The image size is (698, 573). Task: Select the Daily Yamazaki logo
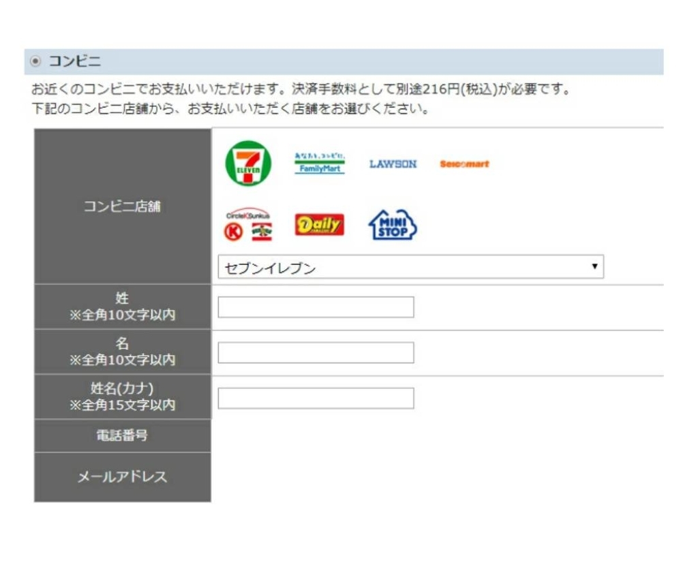pos(319,224)
